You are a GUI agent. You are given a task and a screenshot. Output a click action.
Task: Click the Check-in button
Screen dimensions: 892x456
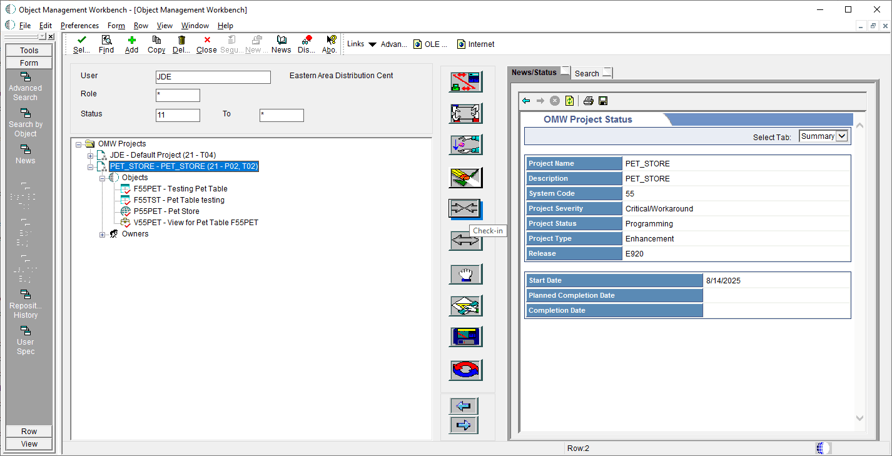point(465,209)
